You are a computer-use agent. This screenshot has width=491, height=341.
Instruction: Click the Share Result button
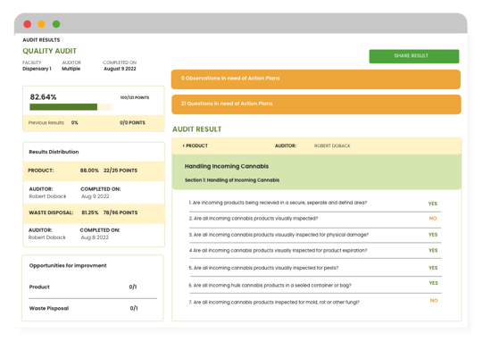pyautogui.click(x=413, y=56)
